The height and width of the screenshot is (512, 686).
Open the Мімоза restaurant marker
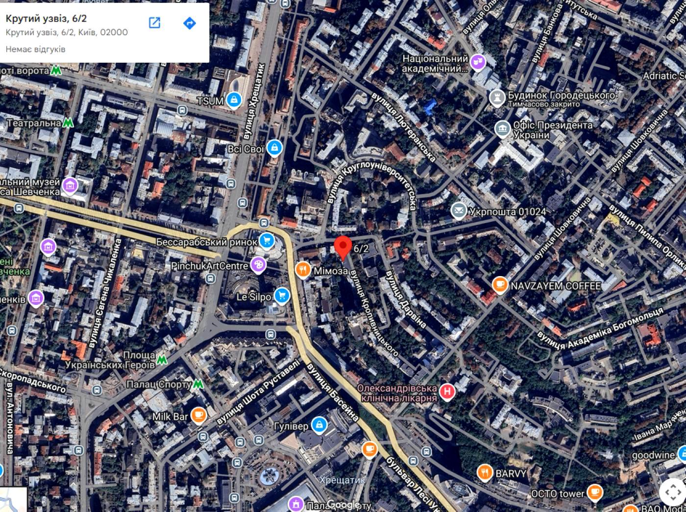(x=303, y=270)
